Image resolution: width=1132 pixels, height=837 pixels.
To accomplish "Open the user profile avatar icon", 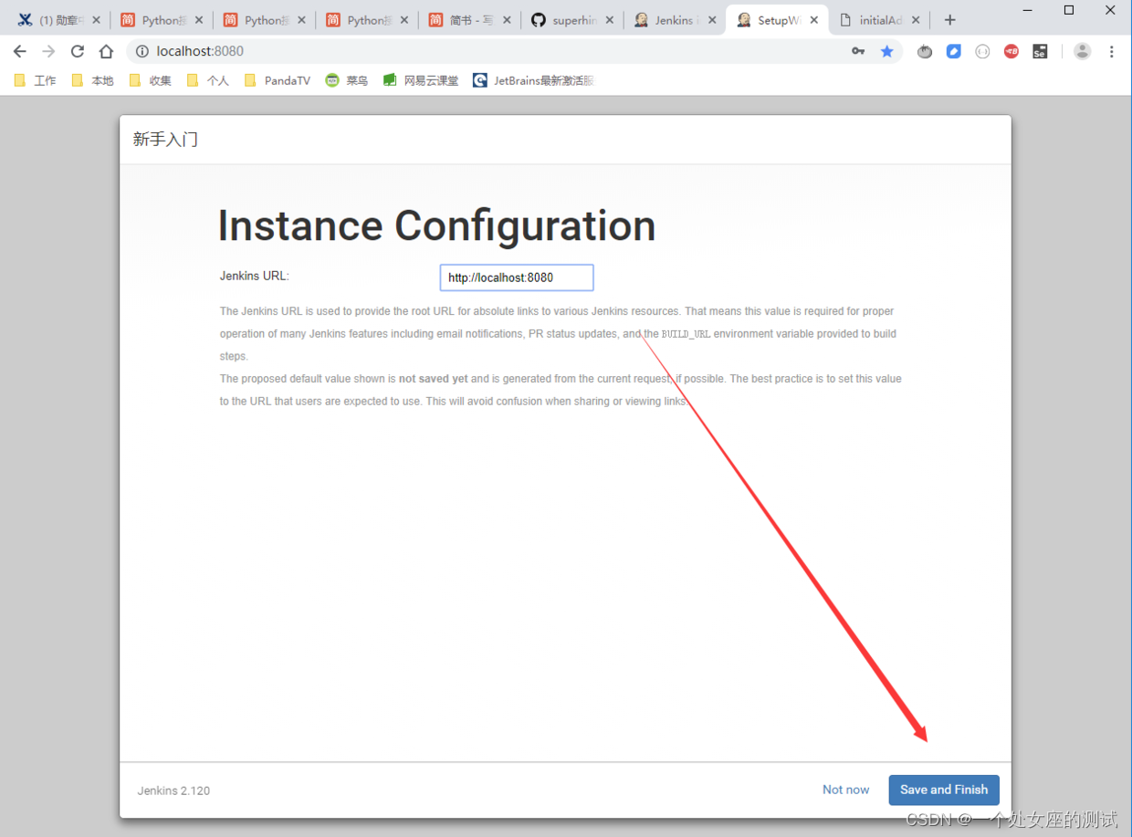I will tap(1082, 51).
